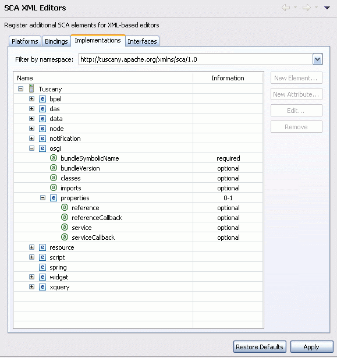
Task: Click the element icon beside bpel
Action: 42,99
